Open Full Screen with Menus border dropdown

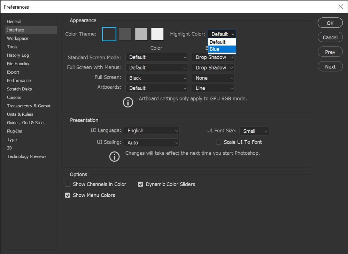pyautogui.click(x=213, y=67)
